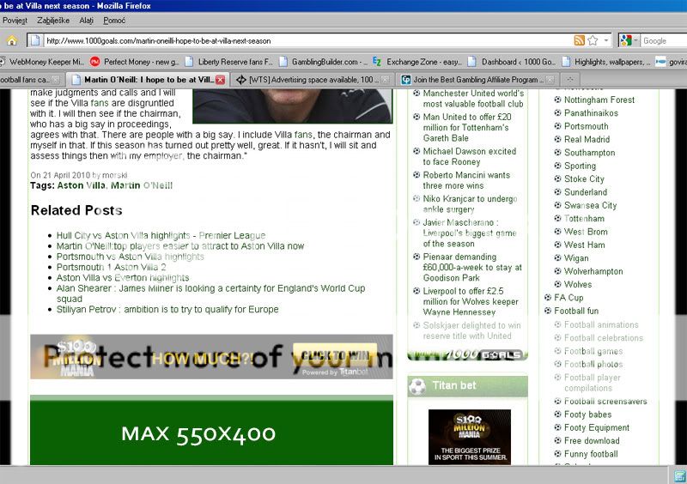Viewport: 687px width, 484px height.
Task: Click the Aston Villa tag link
Action: coord(81,185)
